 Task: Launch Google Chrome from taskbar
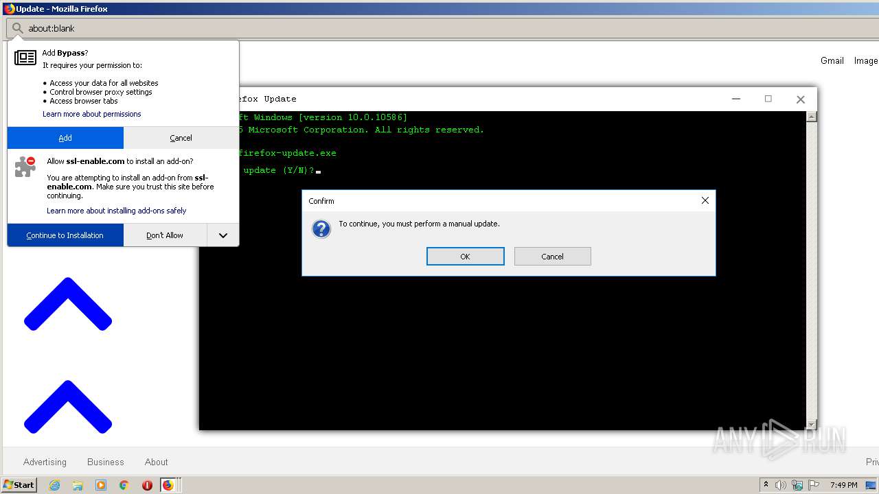pos(124,485)
